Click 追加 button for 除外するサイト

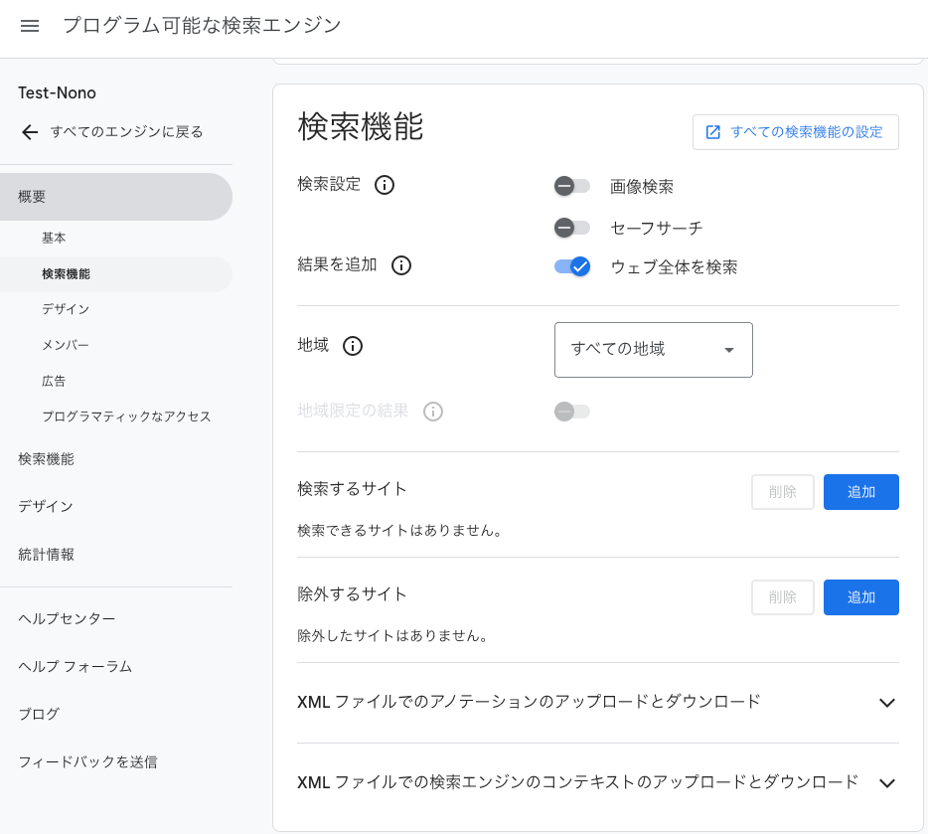861,597
